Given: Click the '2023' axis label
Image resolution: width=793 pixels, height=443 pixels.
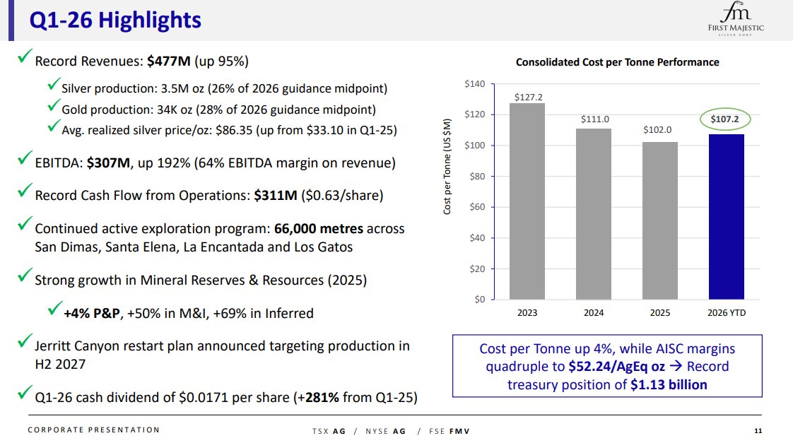Looking at the screenshot, I should (x=527, y=313).
